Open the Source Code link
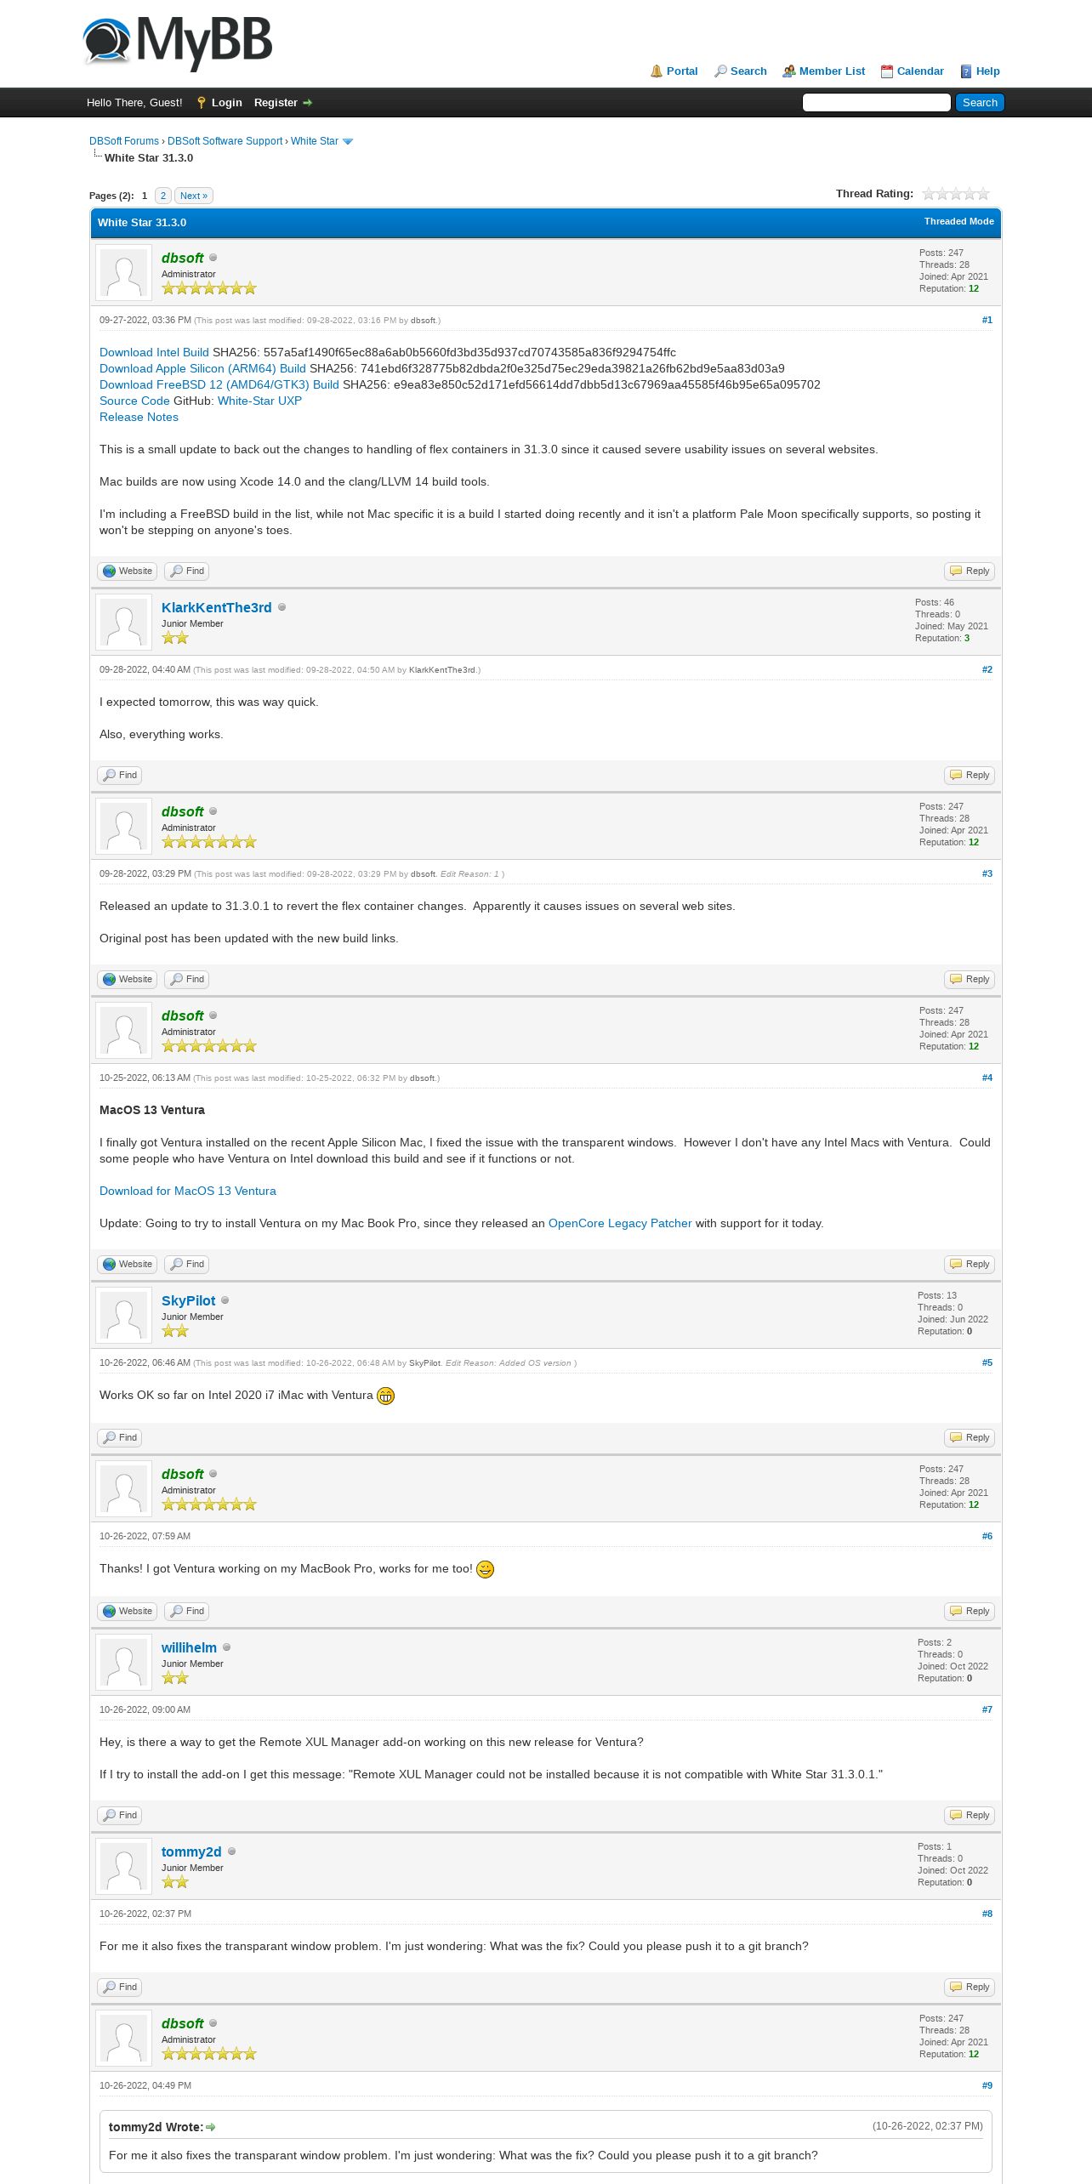This screenshot has height=2184, width=1092. [134, 401]
